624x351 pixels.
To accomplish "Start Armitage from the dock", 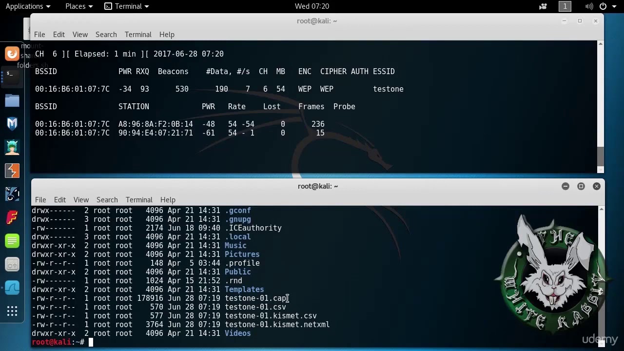I will click(12, 147).
